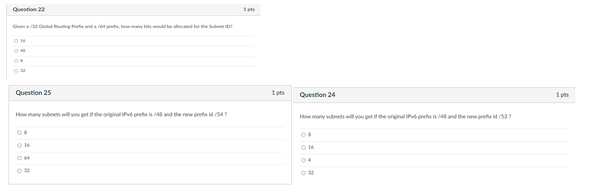The height and width of the screenshot is (192, 595).
Task: Click the 1 pts label of Question 22
Action: click(249, 9)
